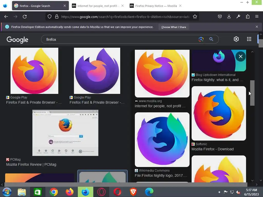The height and width of the screenshot is (197, 263).
Task: Select Softonic classic Firefox logo image
Action: (219, 113)
